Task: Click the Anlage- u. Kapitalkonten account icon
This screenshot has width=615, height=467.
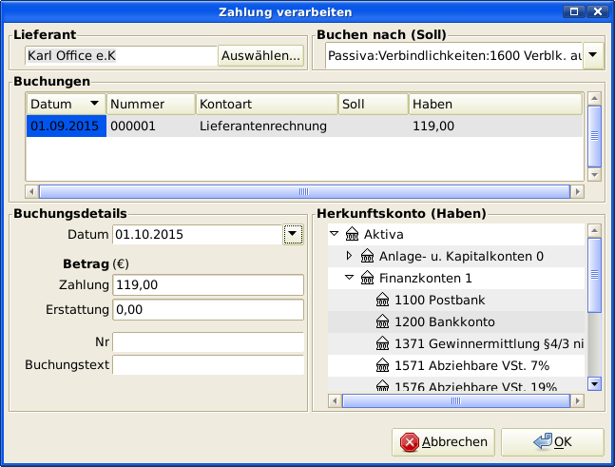Action: 367,256
